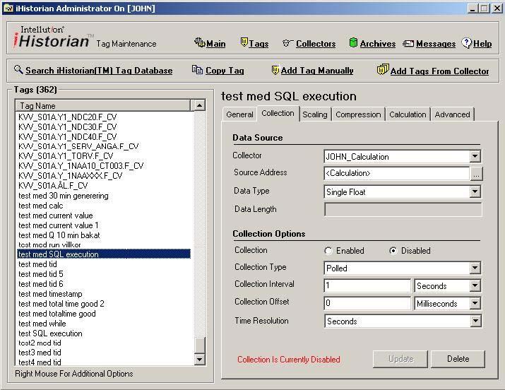This screenshot has height=390, width=505.
Task: Expand the Collector dropdown
Action: point(475,157)
